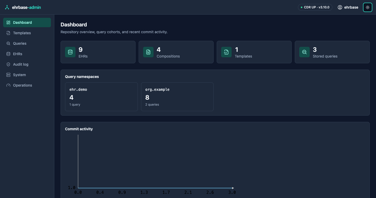The width and height of the screenshot is (376, 198).
Task: Click the ehrbase-admin logo icon
Action: [7, 7]
